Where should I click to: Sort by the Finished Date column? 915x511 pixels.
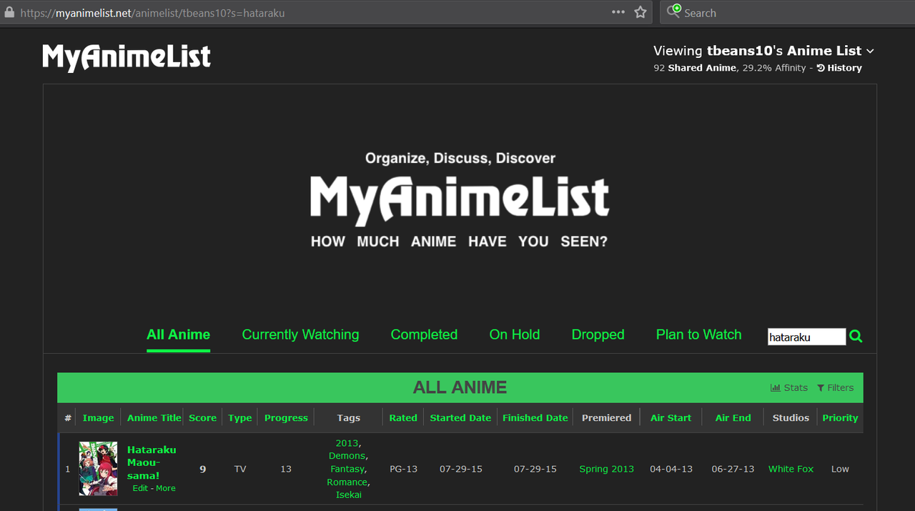[535, 418]
